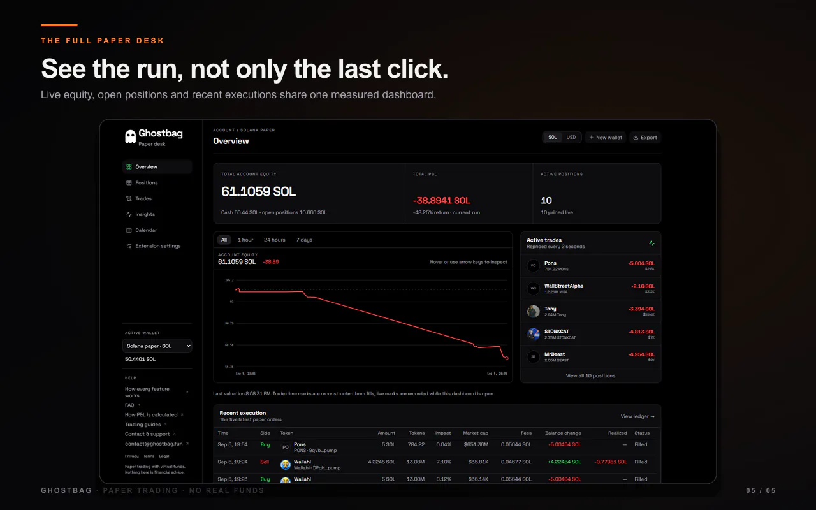Click the Ghostbag ghost logo
The image size is (816, 510).
click(x=131, y=136)
